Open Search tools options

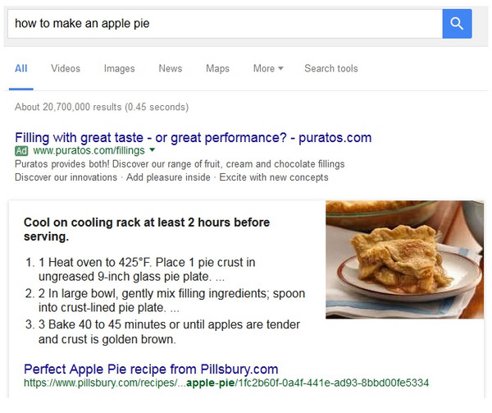tap(331, 68)
